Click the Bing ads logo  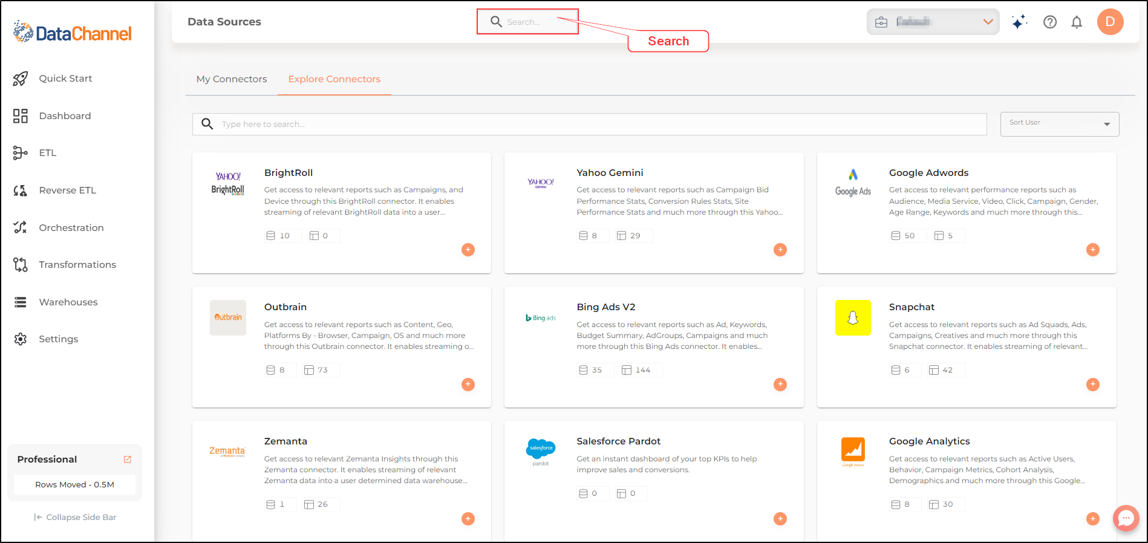click(541, 318)
